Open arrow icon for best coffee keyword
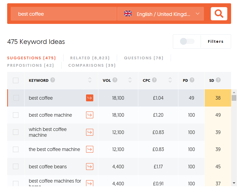This screenshot has width=238, height=187. point(90,98)
